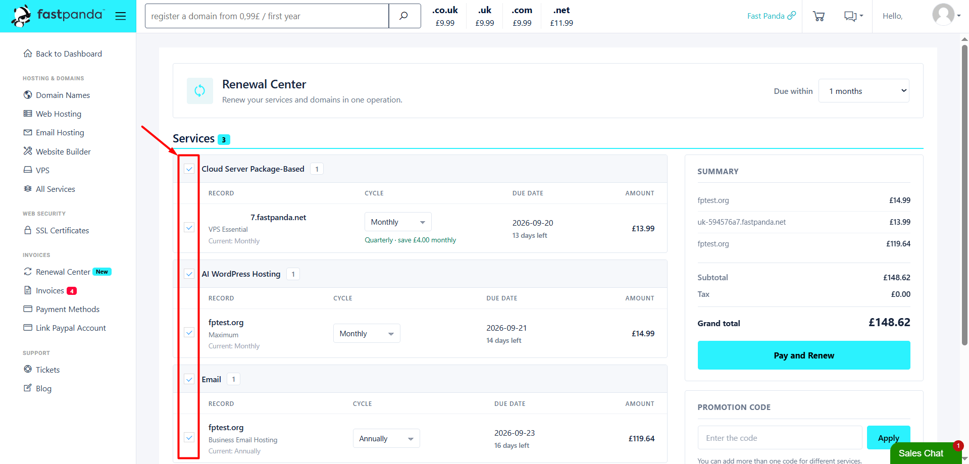The width and height of the screenshot is (969, 464).
Task: Open the Due within months dropdown
Action: coord(864,91)
